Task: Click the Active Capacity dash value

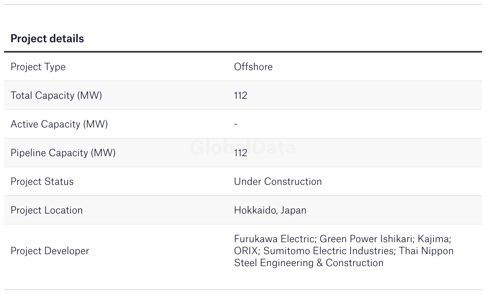Action: point(236,124)
